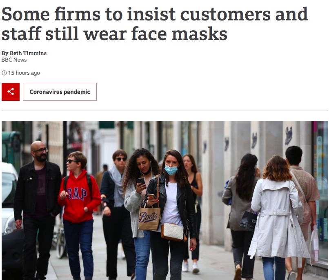Click the black shopping bag in photo
Image resolution: width=329 pixels, height=280 pixels.
(x=248, y=221)
